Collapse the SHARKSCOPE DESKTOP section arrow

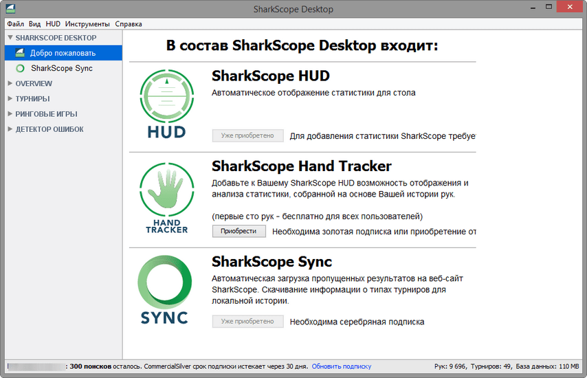pos(10,37)
